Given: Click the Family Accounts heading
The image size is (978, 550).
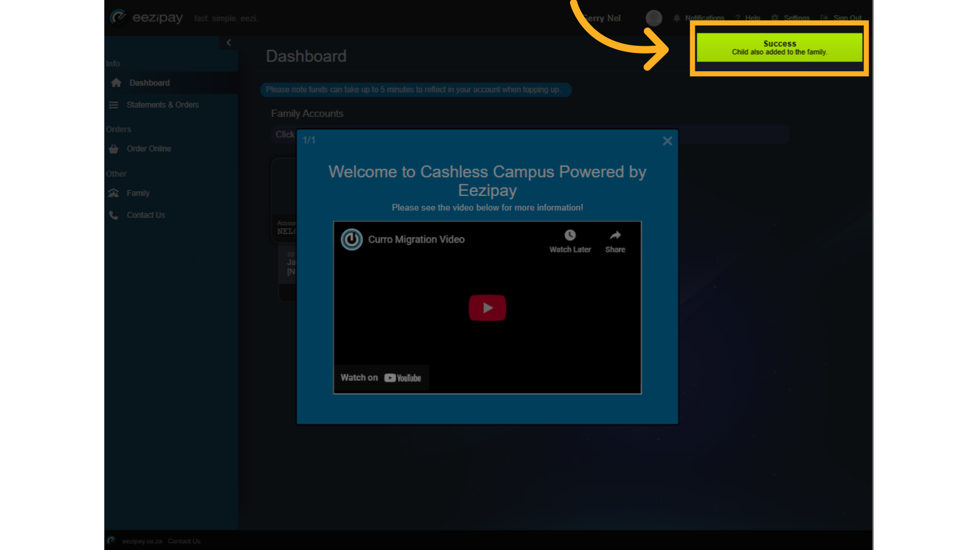Looking at the screenshot, I should click(x=307, y=114).
